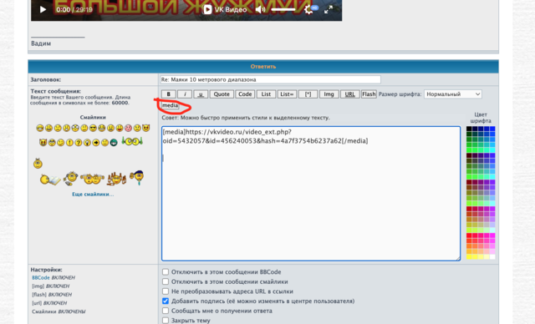Check Не преобразовывать адреса URL в ссылки

(166, 291)
